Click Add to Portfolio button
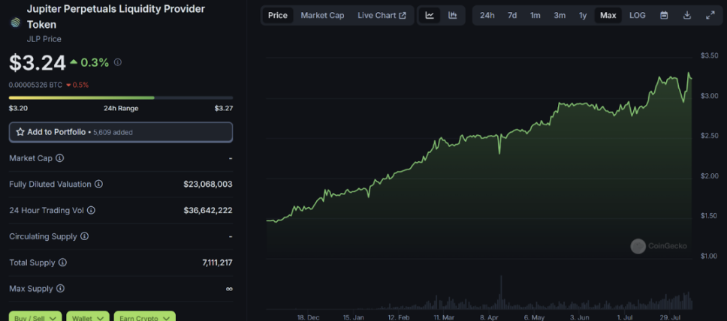Viewport: 727px width, 321px height. [x=121, y=132]
